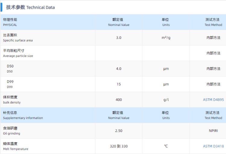
Task: Select the 3.0 nominal value cell
Action: (x=119, y=38)
